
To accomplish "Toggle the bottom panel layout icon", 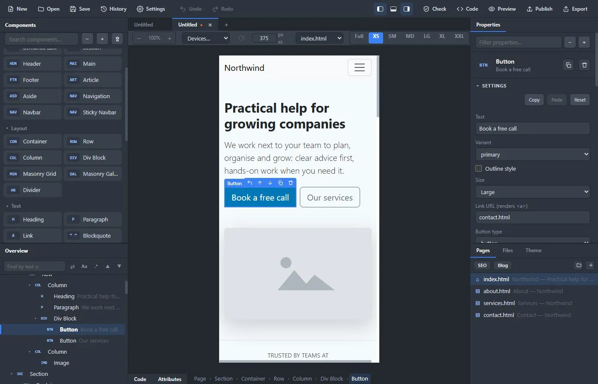I will pos(393,9).
